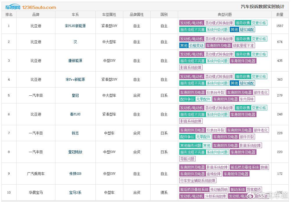This screenshot has height=202, width=291.
Task: Click complaint count 1587
Action: tap(280, 26)
